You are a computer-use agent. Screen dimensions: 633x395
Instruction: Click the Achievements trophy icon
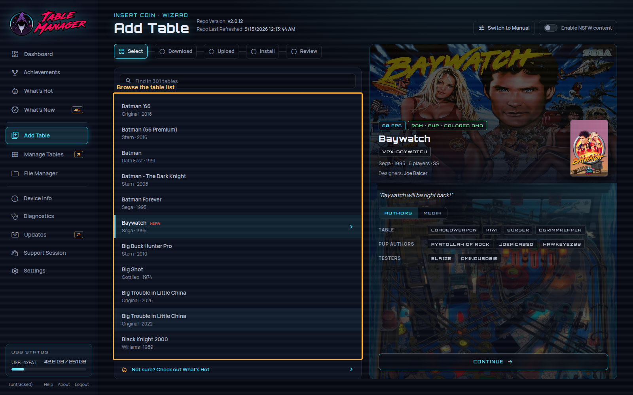15,72
